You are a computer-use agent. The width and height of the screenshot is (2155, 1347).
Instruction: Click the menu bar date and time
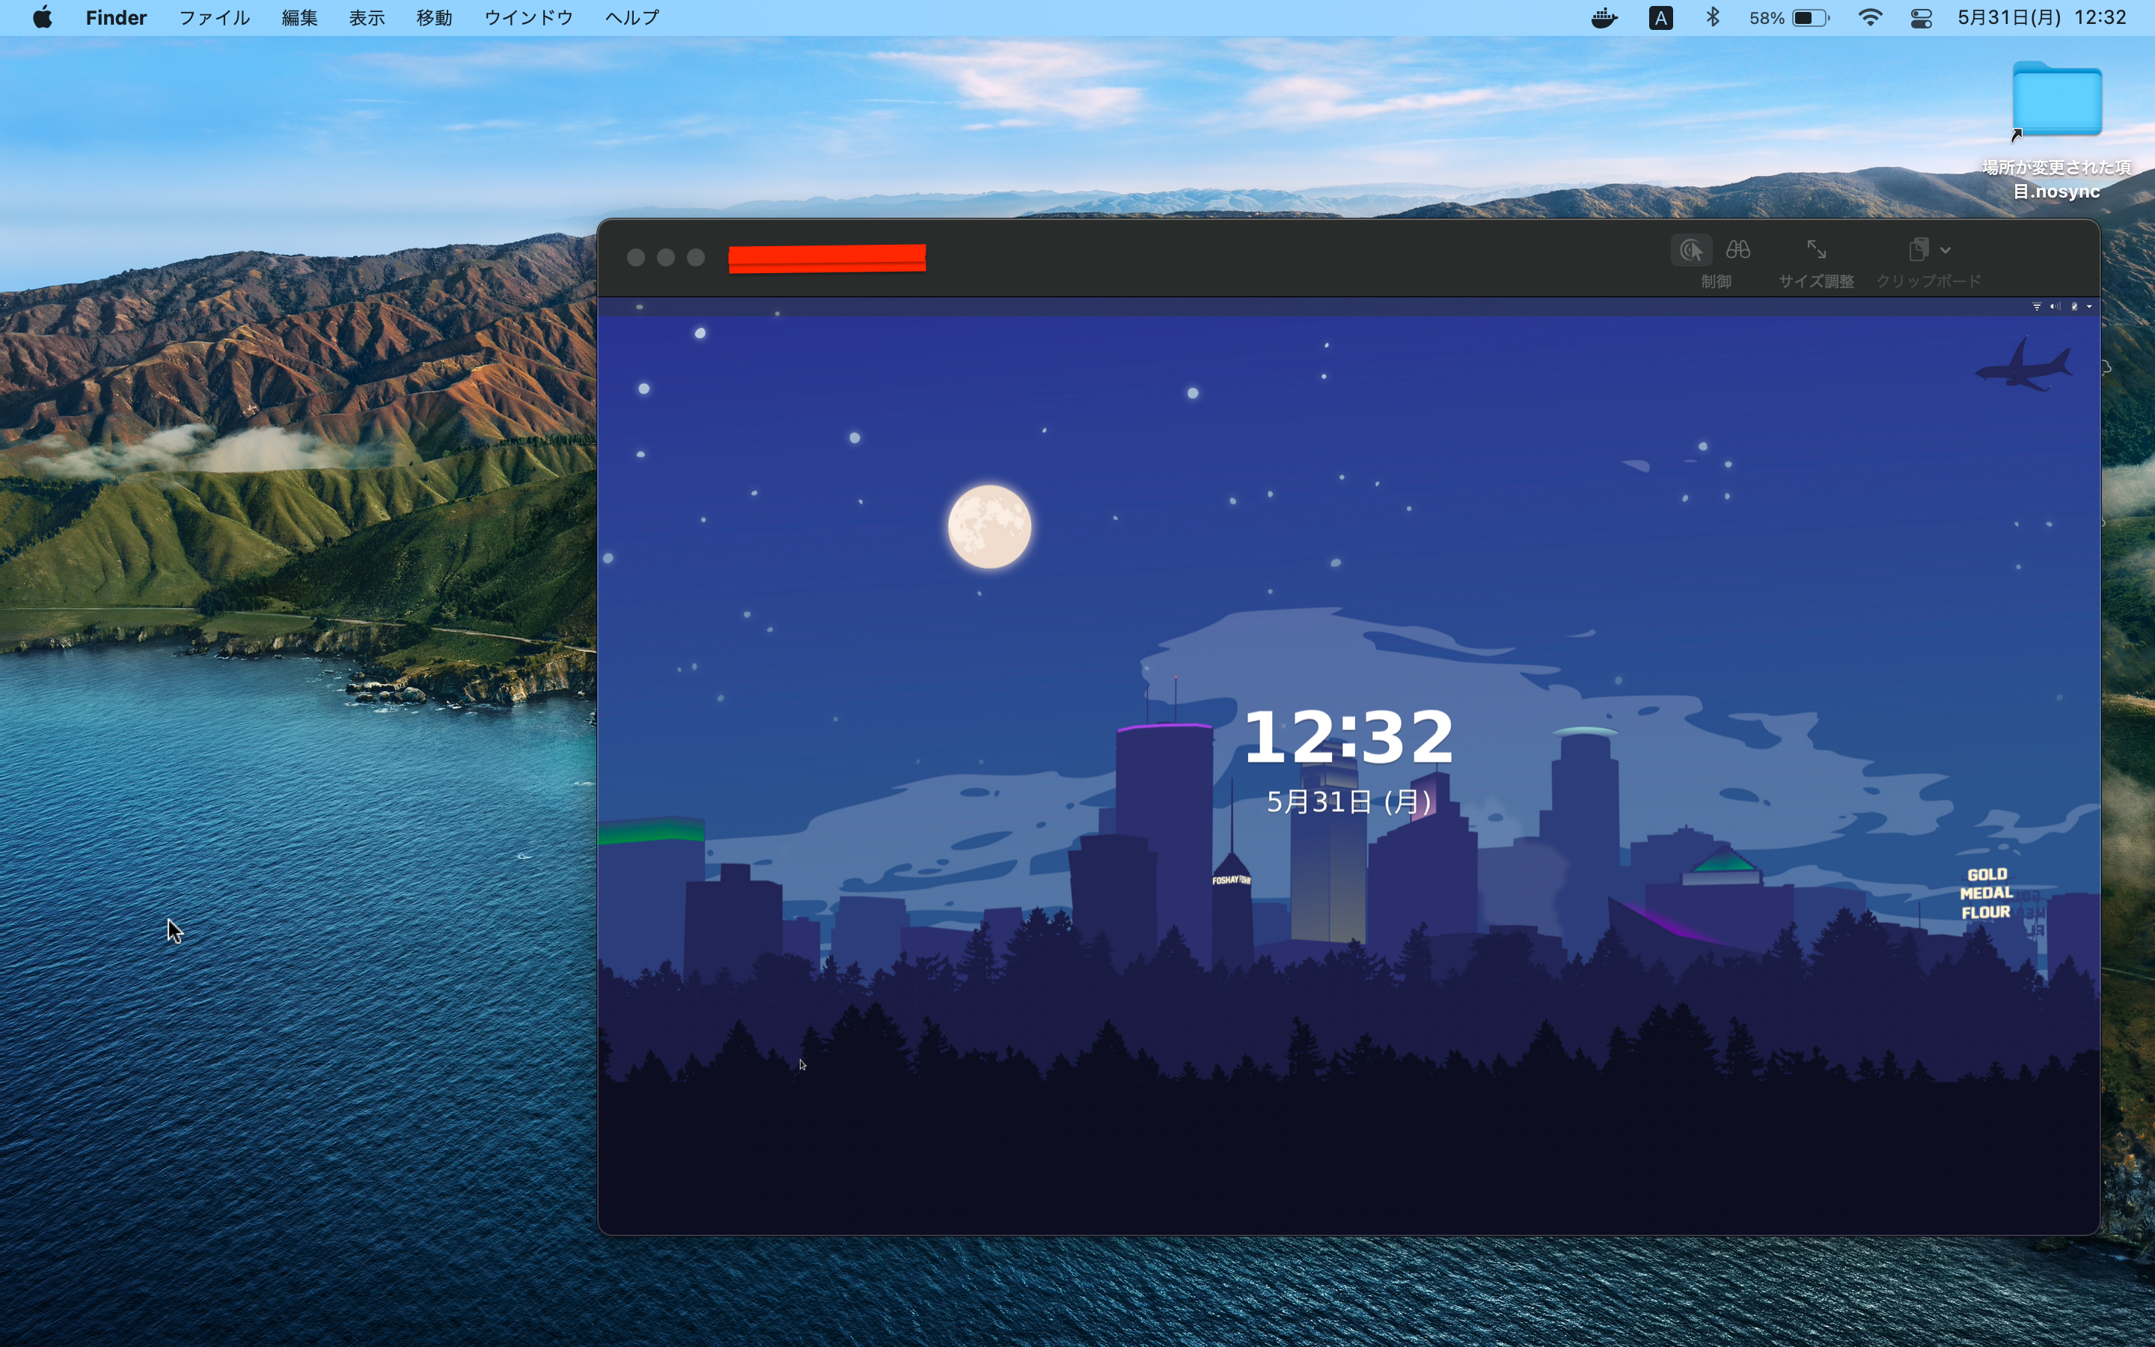[2041, 18]
